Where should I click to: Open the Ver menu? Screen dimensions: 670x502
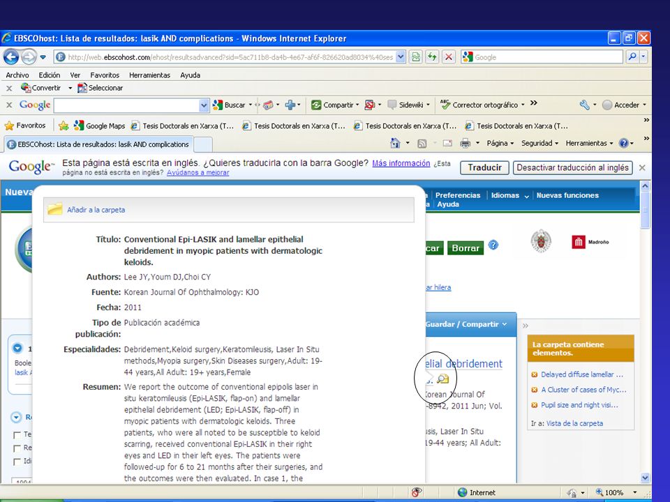(x=75, y=75)
